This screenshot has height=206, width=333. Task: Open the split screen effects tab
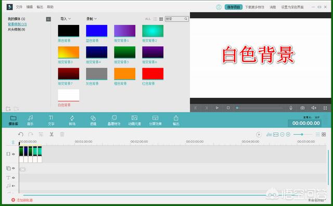coord(155,120)
